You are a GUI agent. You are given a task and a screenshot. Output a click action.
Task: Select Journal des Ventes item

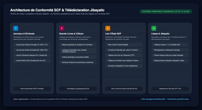(32, 45)
